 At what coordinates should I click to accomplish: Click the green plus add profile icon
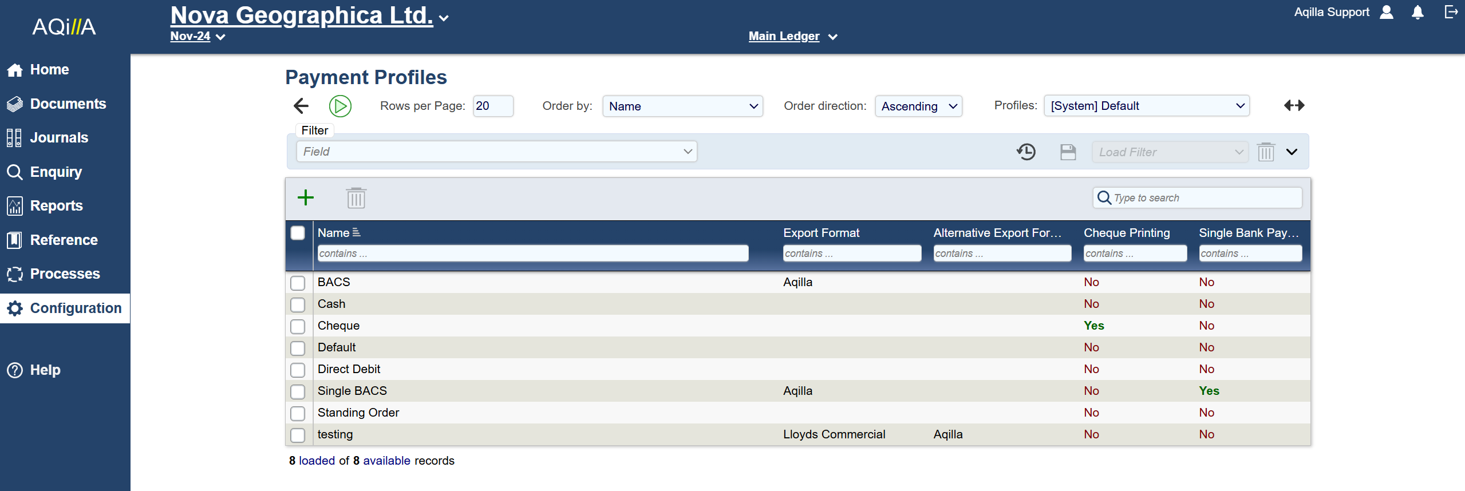pyautogui.click(x=306, y=198)
